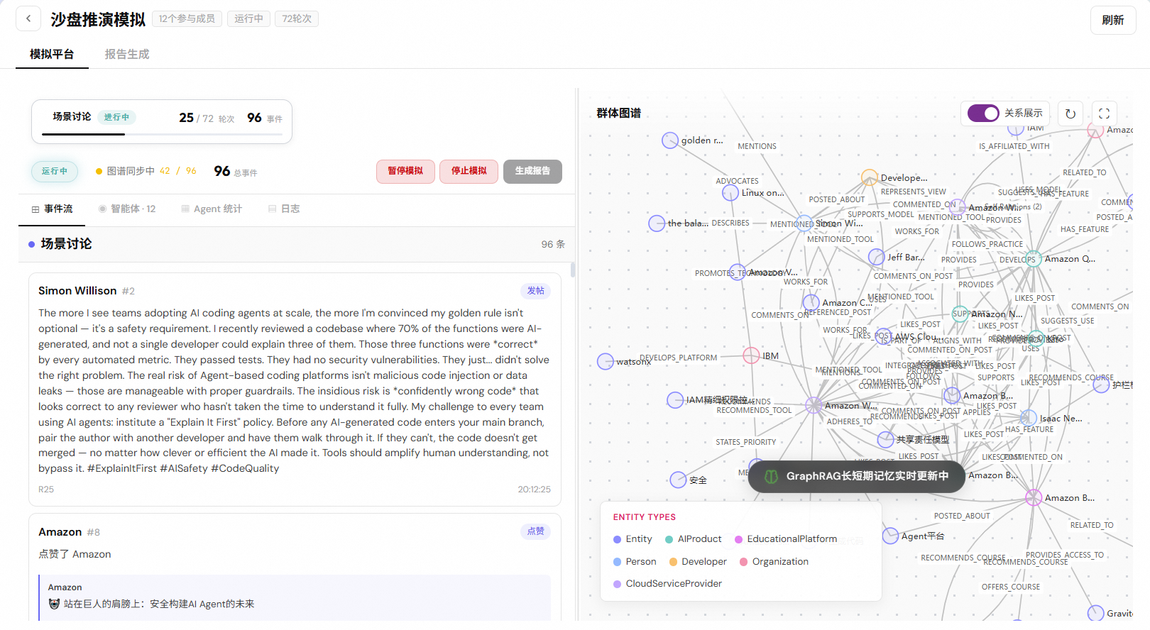Click the 'CloudServiceProvider' legend label
The image size is (1150, 630).
click(674, 584)
